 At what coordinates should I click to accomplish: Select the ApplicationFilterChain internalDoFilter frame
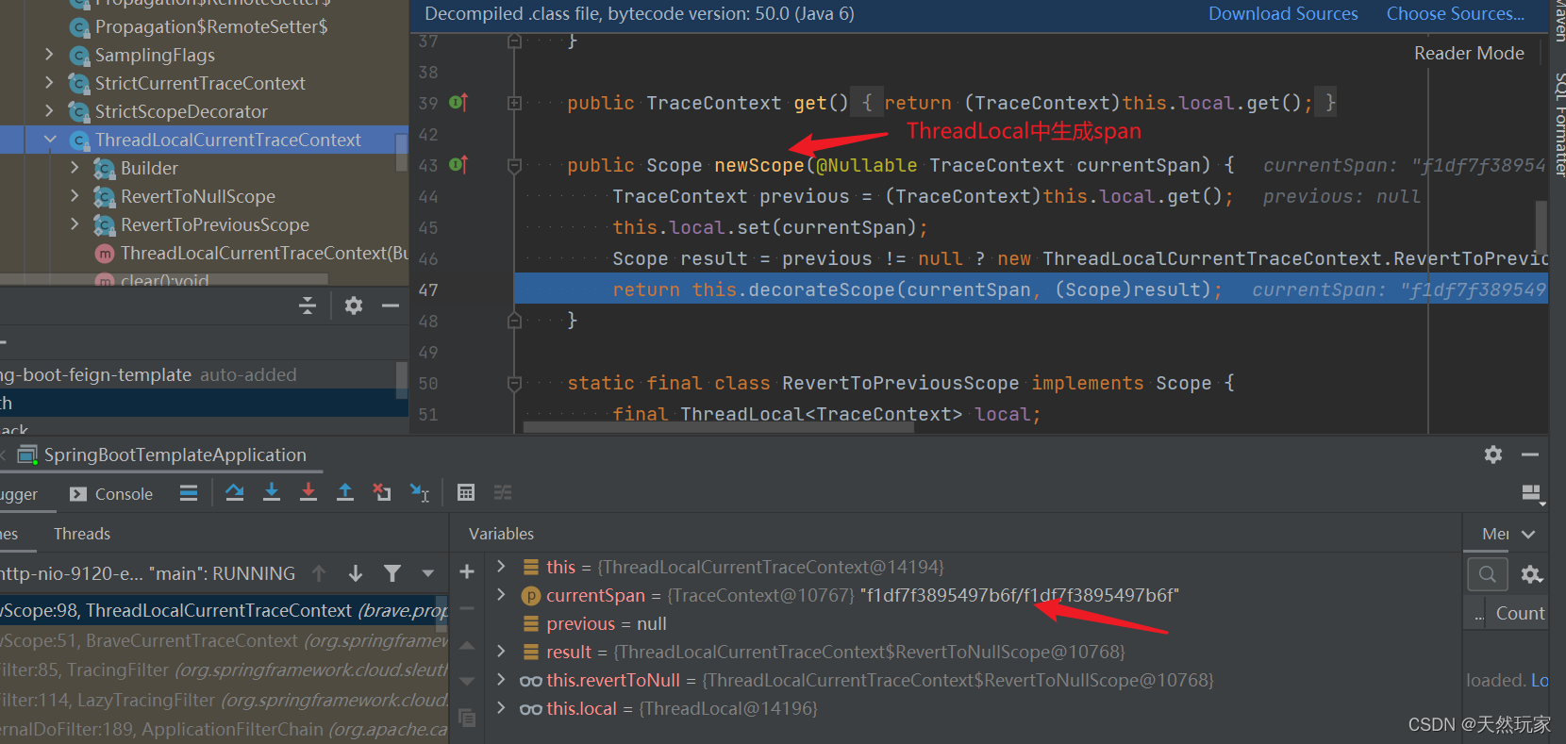pyautogui.click(x=224, y=729)
